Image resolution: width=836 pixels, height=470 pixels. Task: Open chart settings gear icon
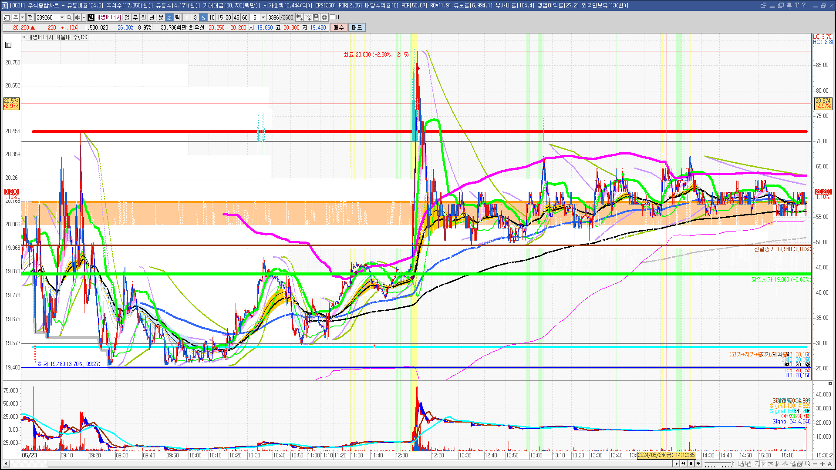click(x=324, y=17)
